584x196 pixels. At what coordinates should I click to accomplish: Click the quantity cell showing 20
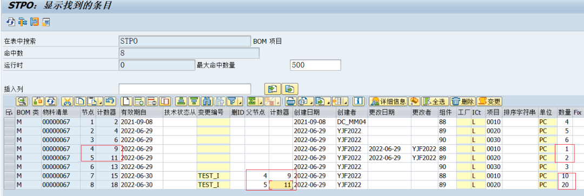point(565,185)
